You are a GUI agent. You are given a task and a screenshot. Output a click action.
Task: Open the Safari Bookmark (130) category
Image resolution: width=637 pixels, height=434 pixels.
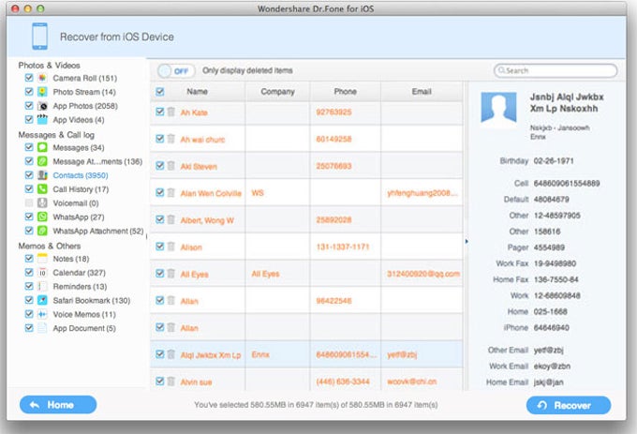coord(92,300)
